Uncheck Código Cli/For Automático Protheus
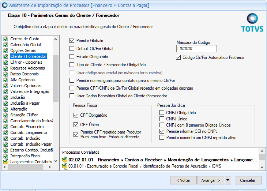267x191 pixels. click(178, 57)
